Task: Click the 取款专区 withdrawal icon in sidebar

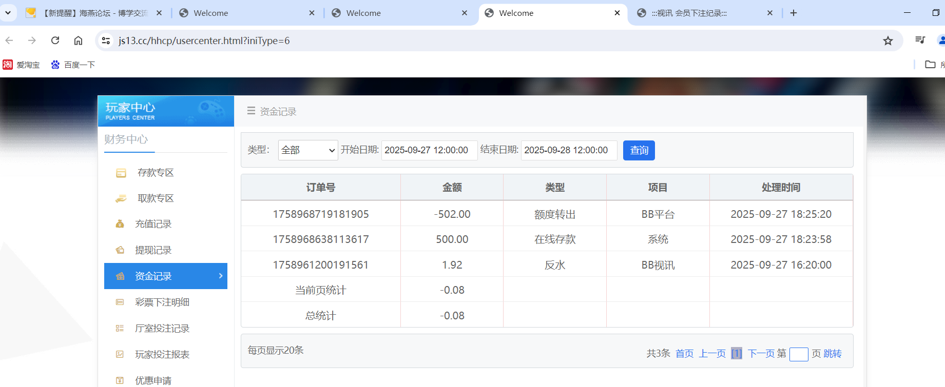Action: click(x=121, y=199)
